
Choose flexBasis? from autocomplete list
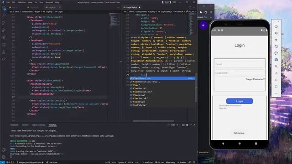tap(162, 88)
